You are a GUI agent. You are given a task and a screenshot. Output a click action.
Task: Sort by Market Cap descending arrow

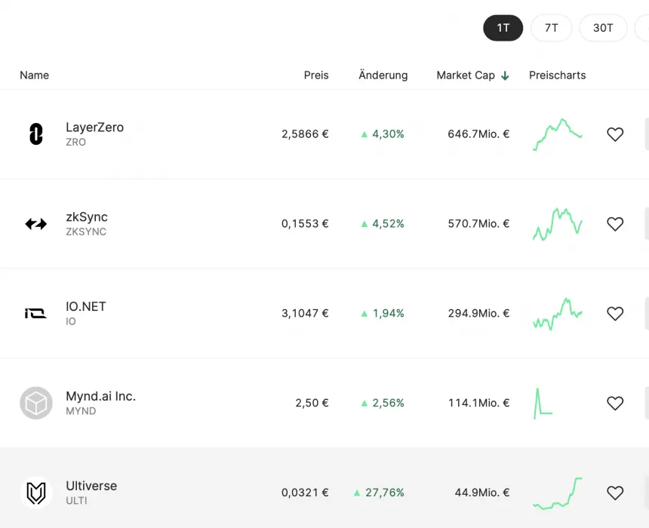point(505,75)
